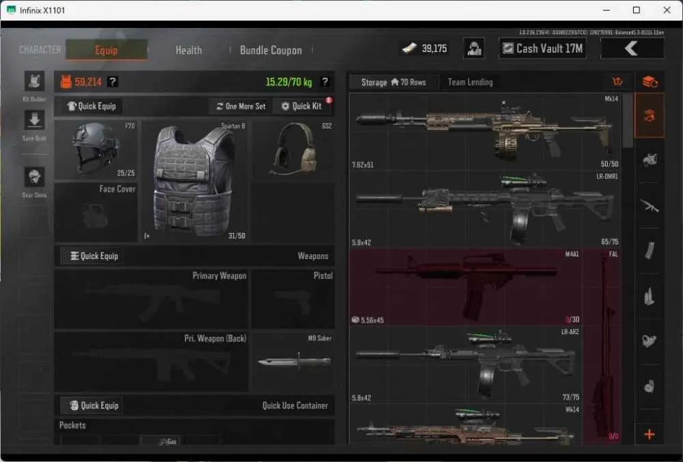The width and height of the screenshot is (683, 462).
Task: Open the Bundle Coupon tab
Action: [x=271, y=50]
